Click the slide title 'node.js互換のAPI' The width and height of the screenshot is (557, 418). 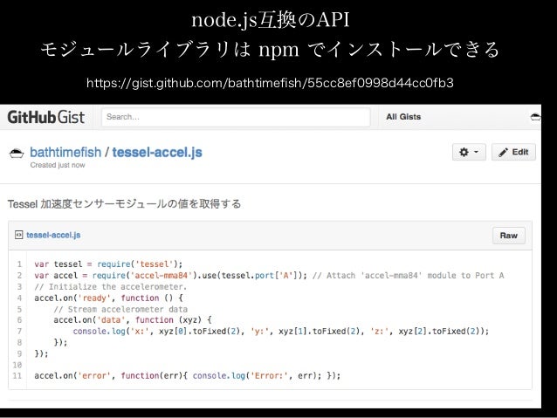(x=271, y=19)
